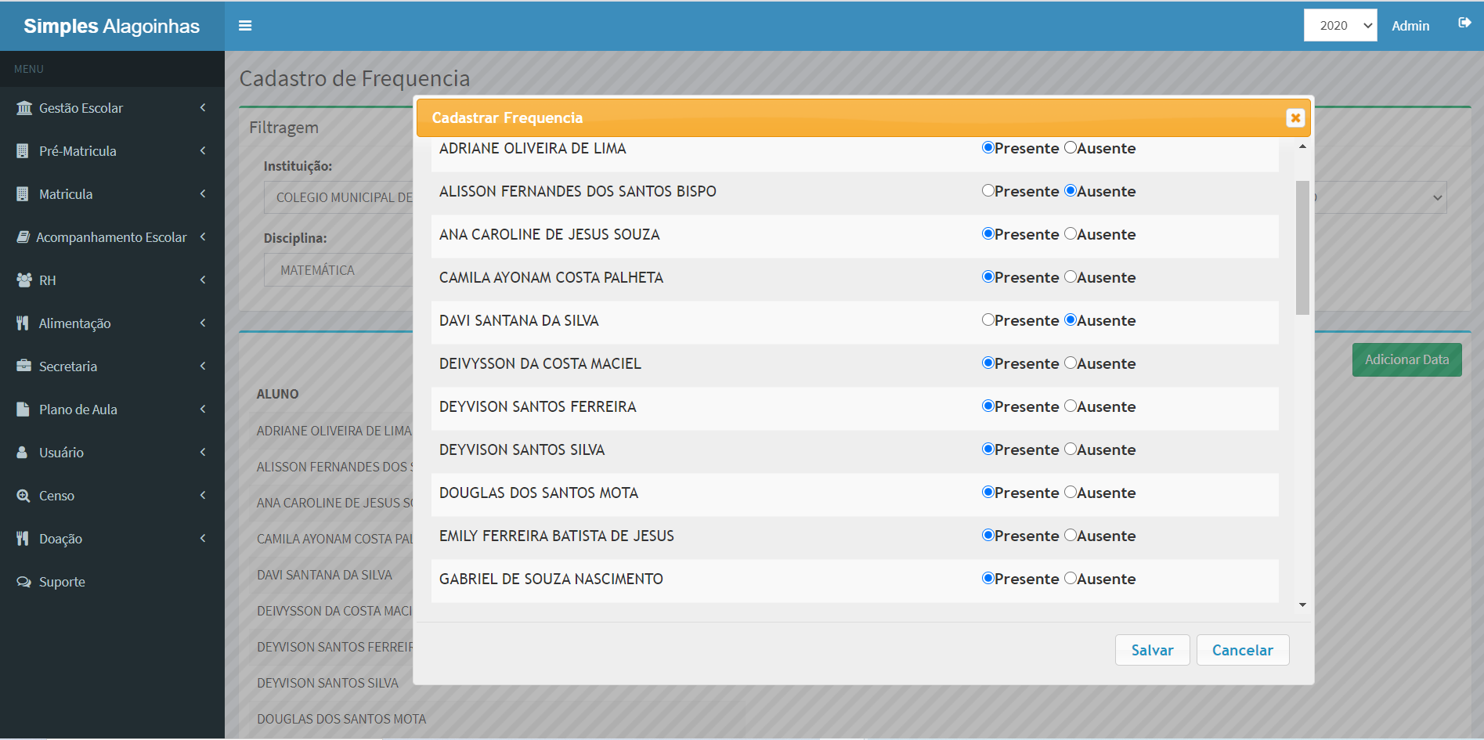Click the RH people icon
Screen dimensions: 1484x740
24,280
